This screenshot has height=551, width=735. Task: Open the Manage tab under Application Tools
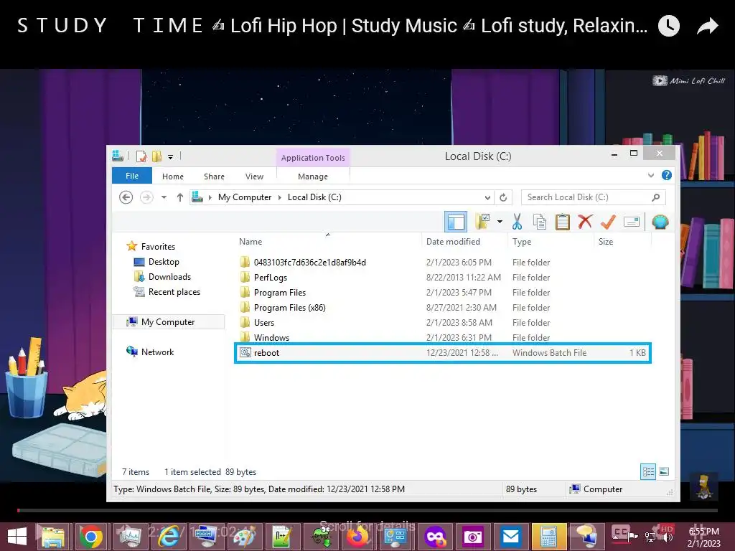(313, 176)
